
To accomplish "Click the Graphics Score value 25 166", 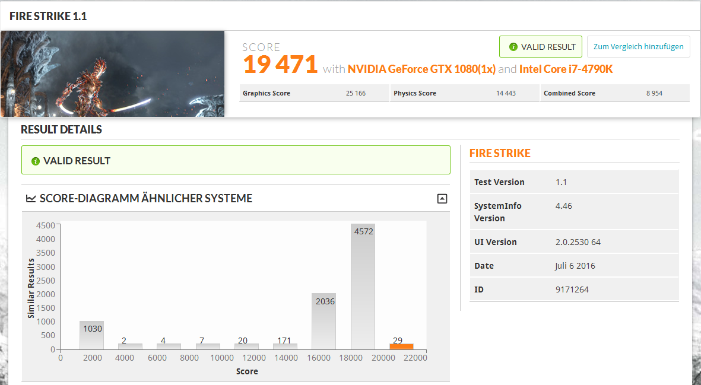I will click(356, 93).
